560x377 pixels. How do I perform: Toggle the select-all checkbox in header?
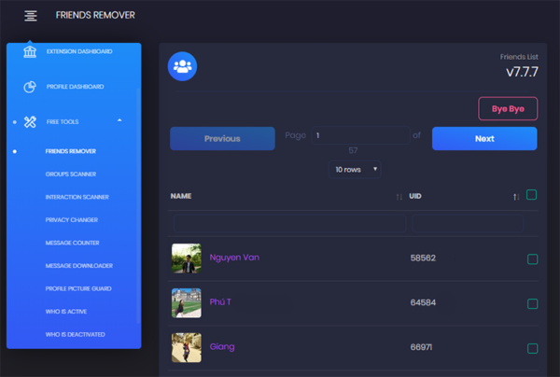coord(531,195)
